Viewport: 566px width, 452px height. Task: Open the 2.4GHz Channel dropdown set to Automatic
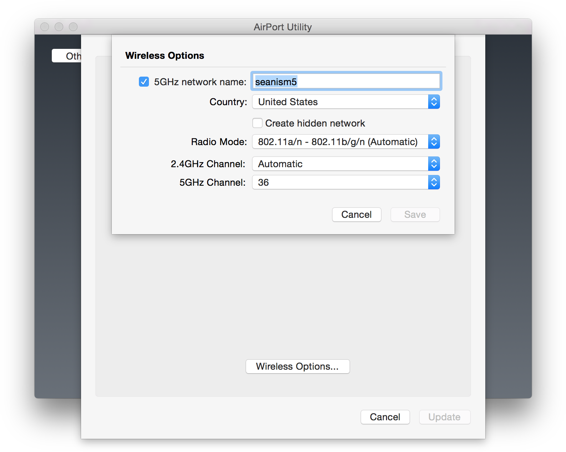(x=345, y=164)
